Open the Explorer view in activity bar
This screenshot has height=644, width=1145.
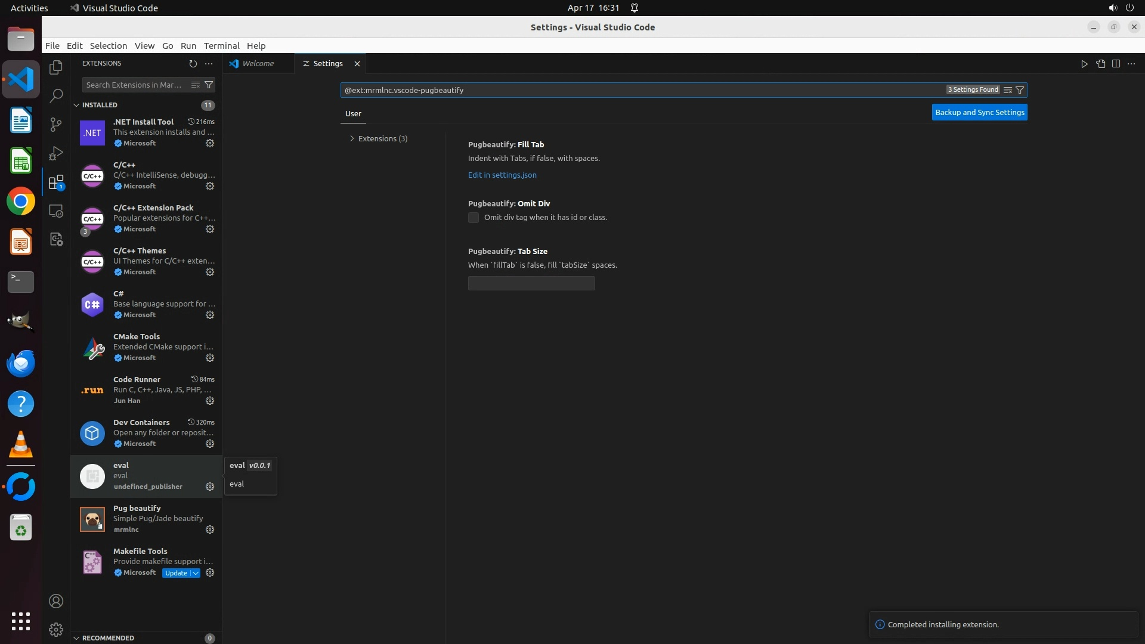point(56,67)
